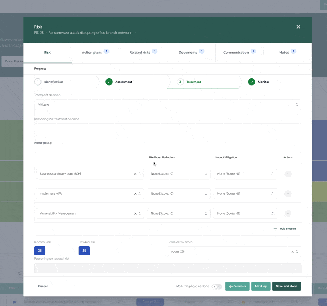Switch to the Action plans tab

click(92, 53)
